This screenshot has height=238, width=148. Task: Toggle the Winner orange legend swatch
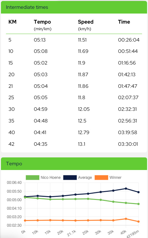(x=101, y=178)
